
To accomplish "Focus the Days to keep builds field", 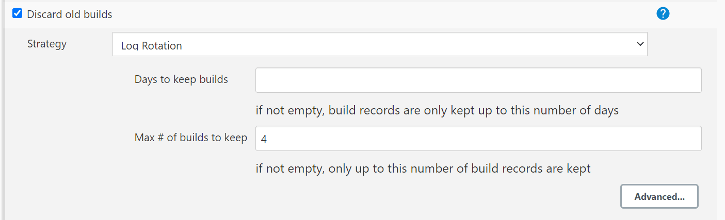I will coord(478,80).
